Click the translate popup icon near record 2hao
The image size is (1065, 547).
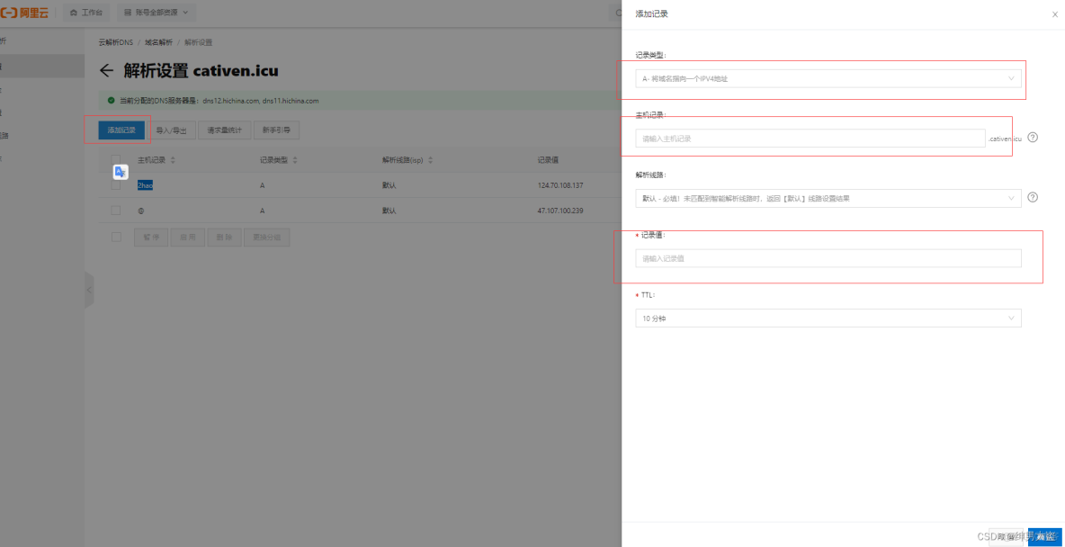[x=120, y=172]
